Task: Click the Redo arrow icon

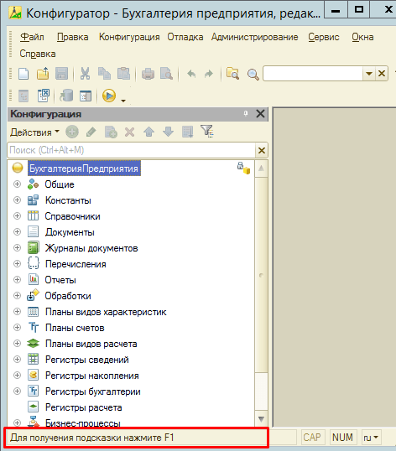Action: coord(209,74)
